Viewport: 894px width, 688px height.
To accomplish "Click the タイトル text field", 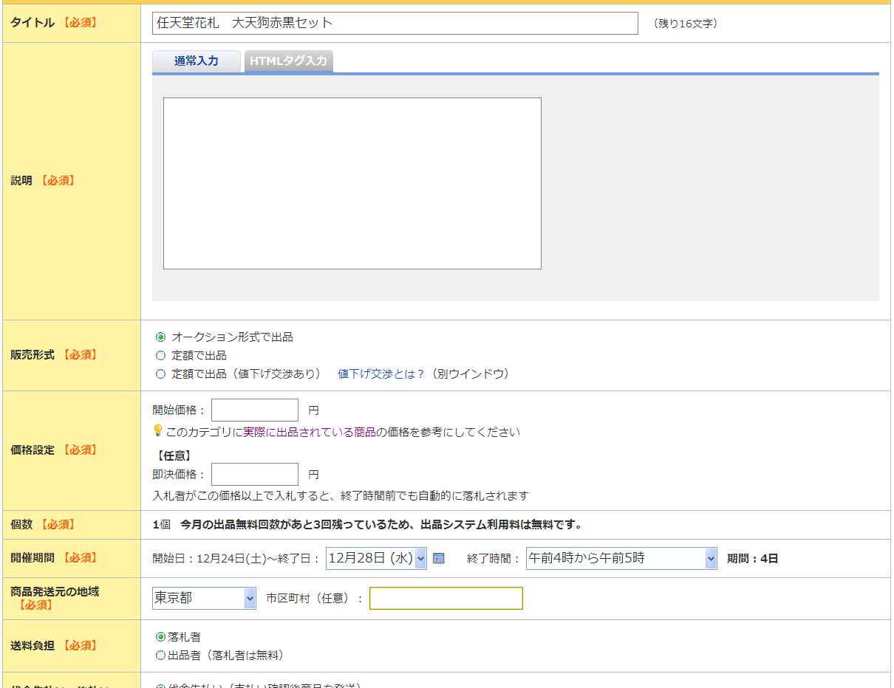I will click(x=395, y=23).
